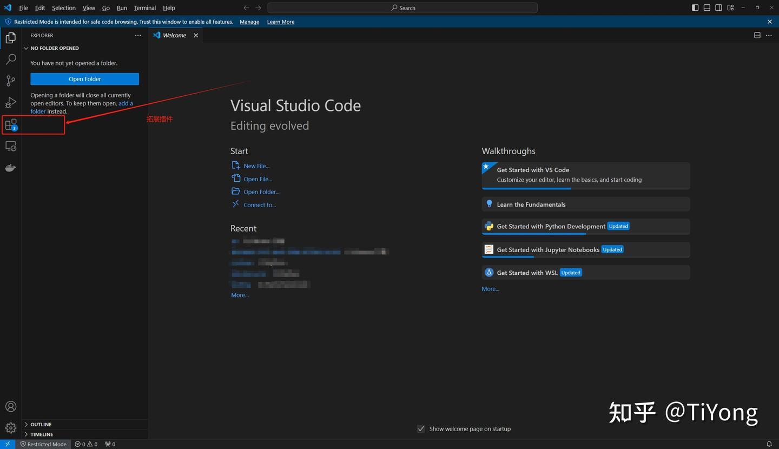Viewport: 779px width, 449px height.
Task: Click the Search box in the title bar
Action: click(x=402, y=8)
